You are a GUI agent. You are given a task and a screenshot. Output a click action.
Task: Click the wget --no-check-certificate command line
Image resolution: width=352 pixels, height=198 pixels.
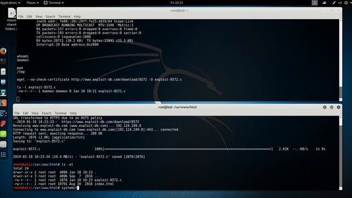click(x=100, y=79)
